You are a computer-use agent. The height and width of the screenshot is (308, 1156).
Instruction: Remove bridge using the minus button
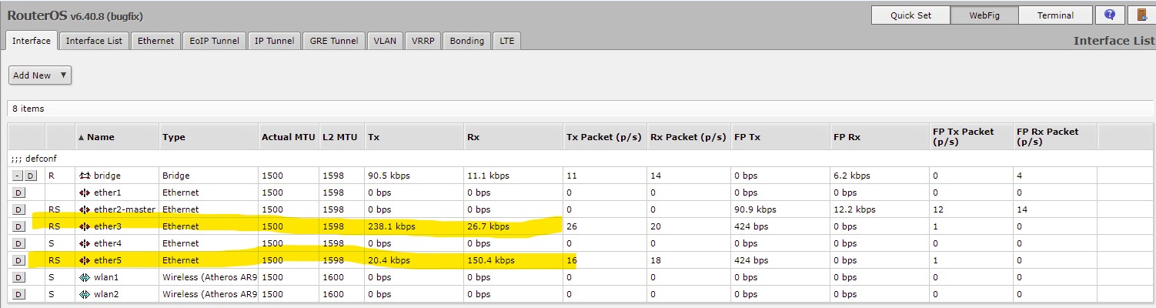(17, 176)
